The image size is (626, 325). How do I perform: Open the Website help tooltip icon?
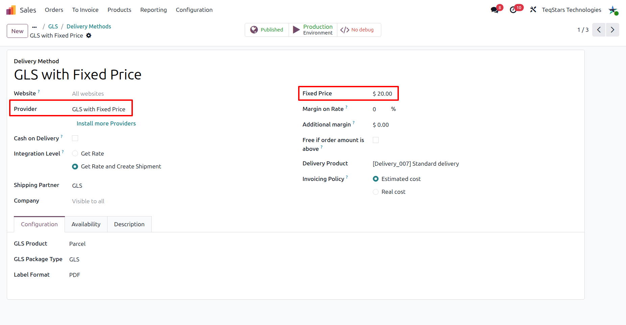(x=39, y=91)
